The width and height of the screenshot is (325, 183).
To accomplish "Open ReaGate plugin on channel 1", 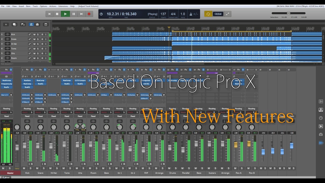I will coord(27,80).
